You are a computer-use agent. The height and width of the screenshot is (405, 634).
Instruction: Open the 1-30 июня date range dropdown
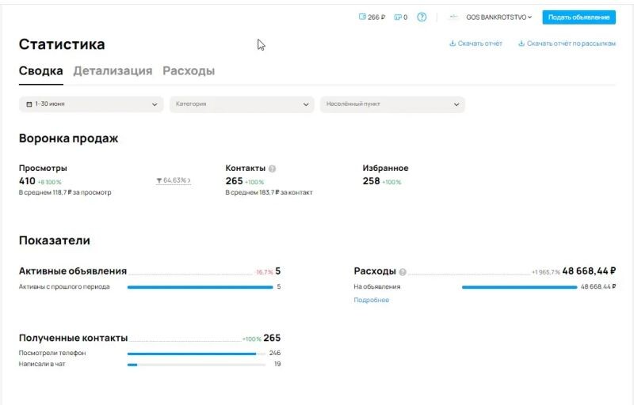pos(91,104)
